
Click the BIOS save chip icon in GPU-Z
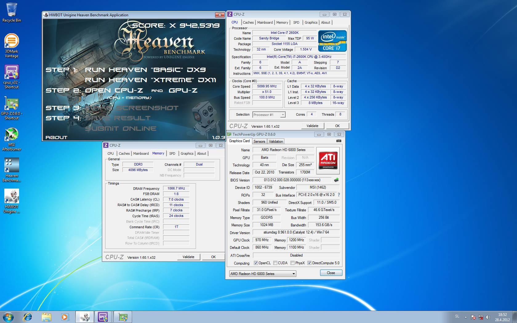tap(336, 180)
